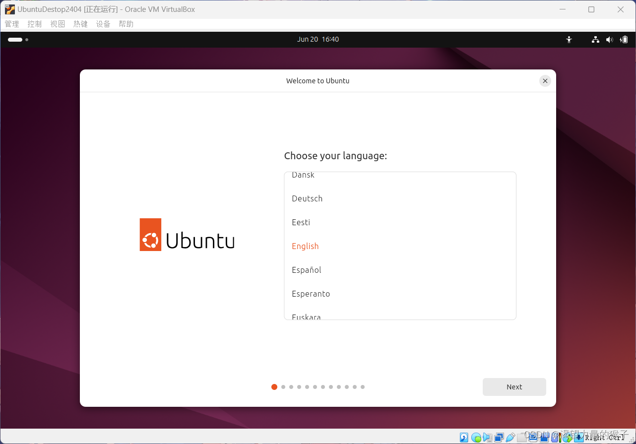Click the VirtualBox network adapter status icon

click(x=499, y=438)
